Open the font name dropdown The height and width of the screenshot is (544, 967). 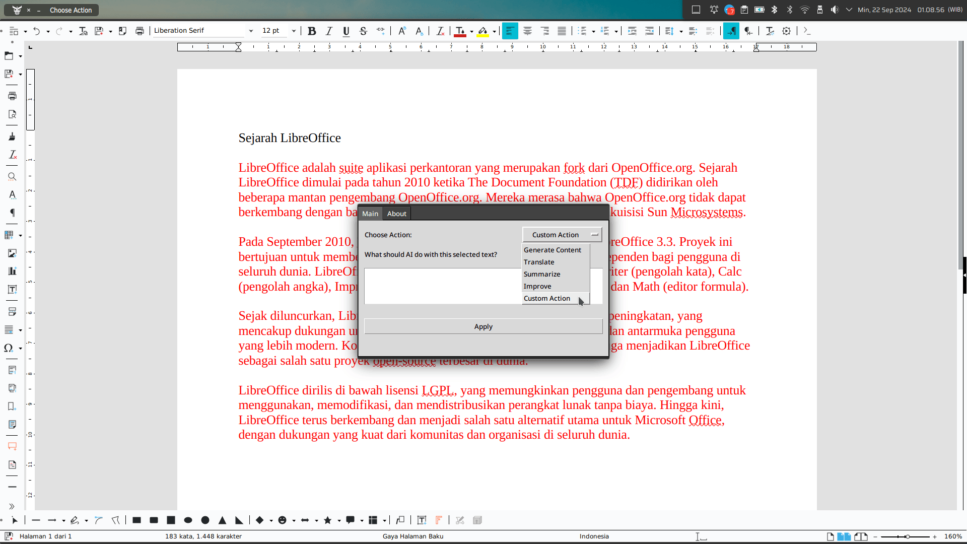click(x=251, y=31)
